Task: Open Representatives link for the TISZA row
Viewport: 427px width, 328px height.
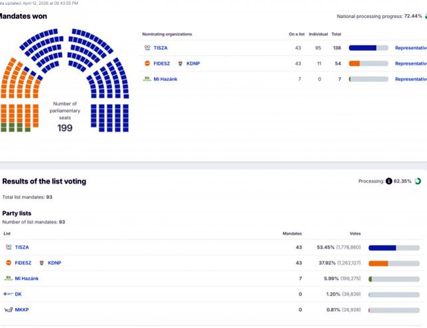Action: [x=411, y=48]
